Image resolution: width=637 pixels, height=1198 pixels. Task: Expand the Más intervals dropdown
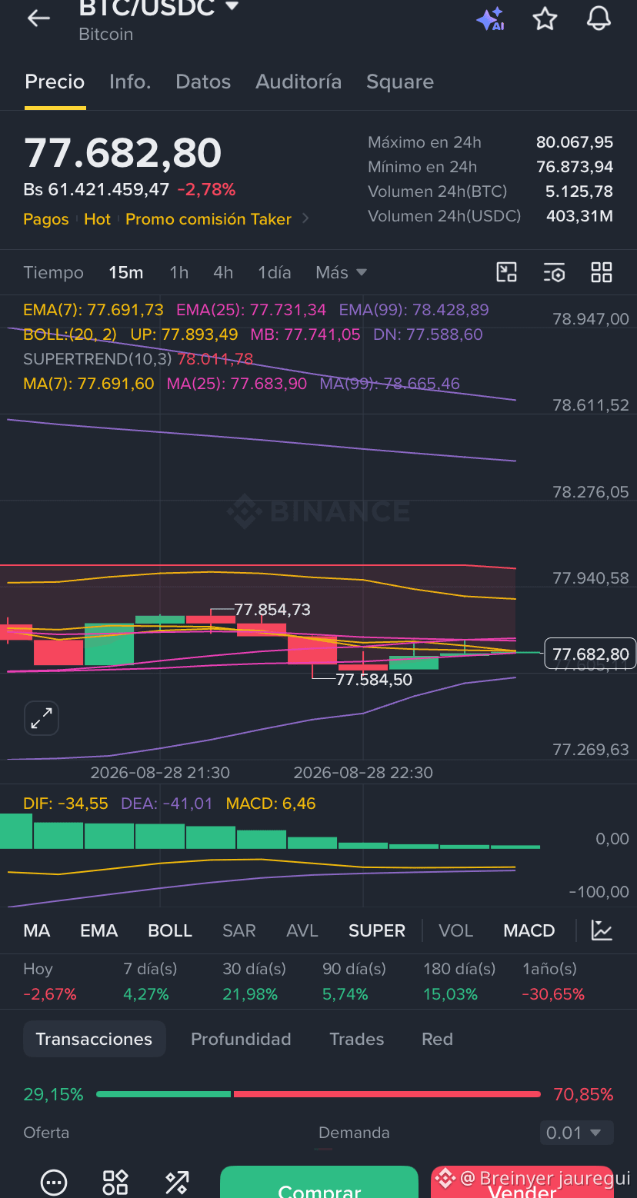pos(341,272)
